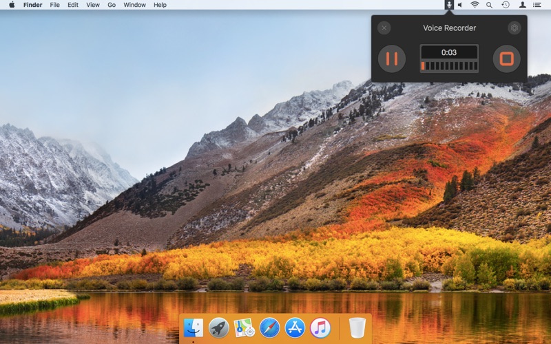551x344 pixels.
Task: Open the Edit menu
Action: (73, 5)
